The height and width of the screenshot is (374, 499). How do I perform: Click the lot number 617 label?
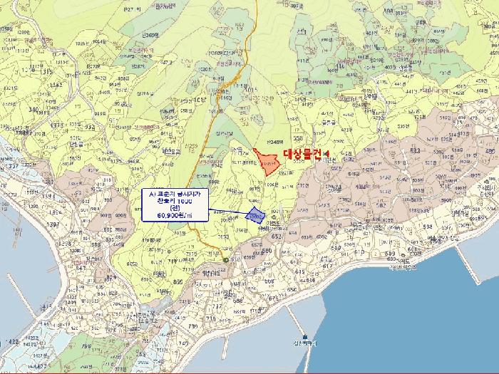(x=327, y=266)
